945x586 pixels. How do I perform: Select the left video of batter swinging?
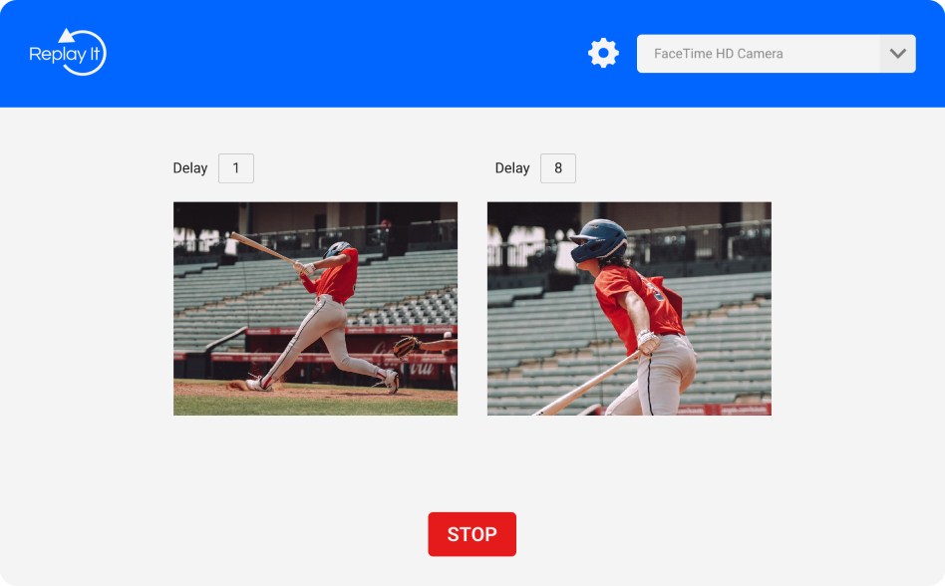click(x=315, y=309)
